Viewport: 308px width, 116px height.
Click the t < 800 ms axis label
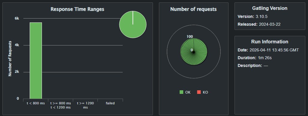(36, 103)
